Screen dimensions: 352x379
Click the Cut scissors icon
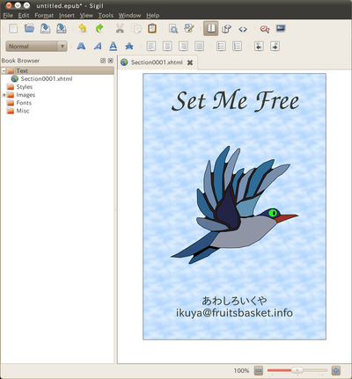click(x=120, y=28)
